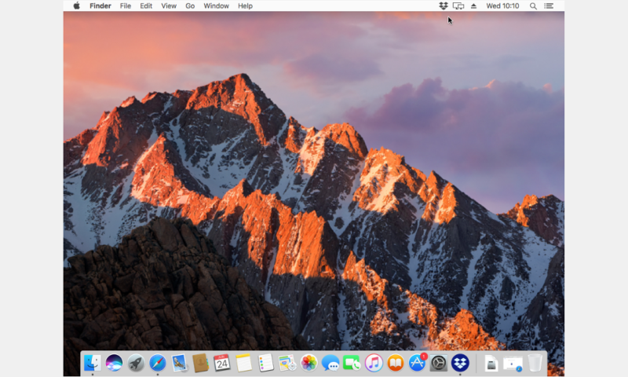This screenshot has height=377, width=628.
Task: Open iBooks orange book icon
Action: point(396,363)
